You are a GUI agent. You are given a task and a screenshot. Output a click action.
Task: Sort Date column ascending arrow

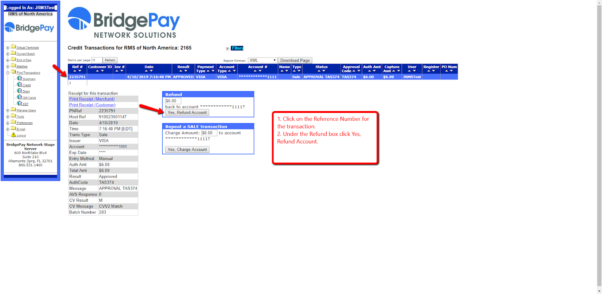coord(146,71)
